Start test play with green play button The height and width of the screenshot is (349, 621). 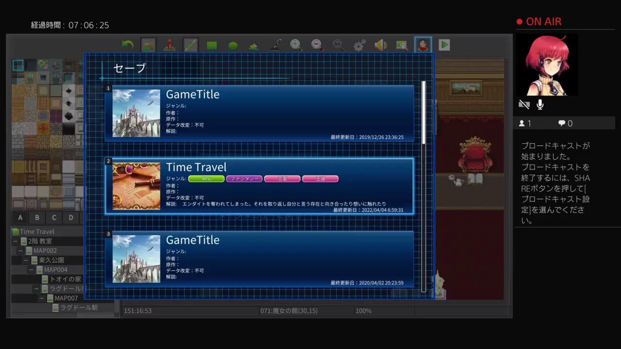tap(444, 45)
